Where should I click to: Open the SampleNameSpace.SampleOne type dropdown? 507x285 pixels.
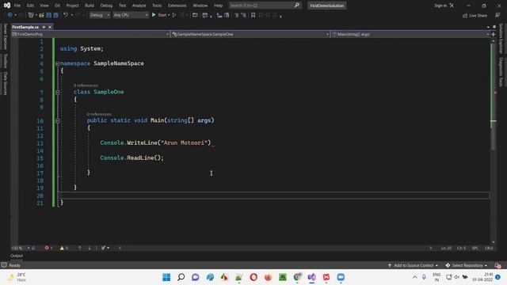point(250,34)
